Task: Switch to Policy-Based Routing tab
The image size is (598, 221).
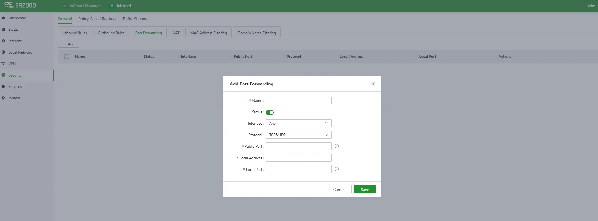Action: [97, 19]
